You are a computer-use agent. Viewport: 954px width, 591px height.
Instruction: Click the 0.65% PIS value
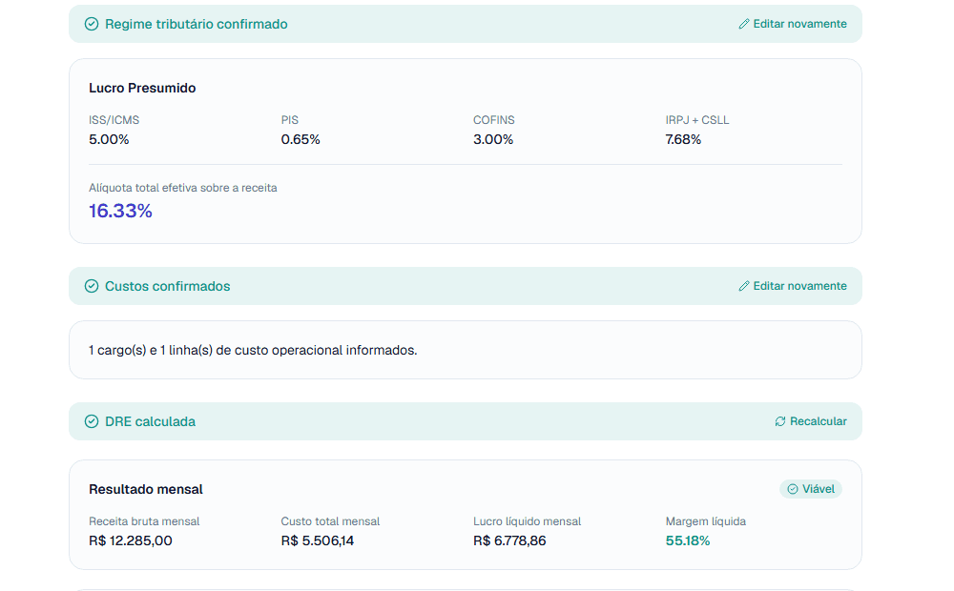pos(301,139)
